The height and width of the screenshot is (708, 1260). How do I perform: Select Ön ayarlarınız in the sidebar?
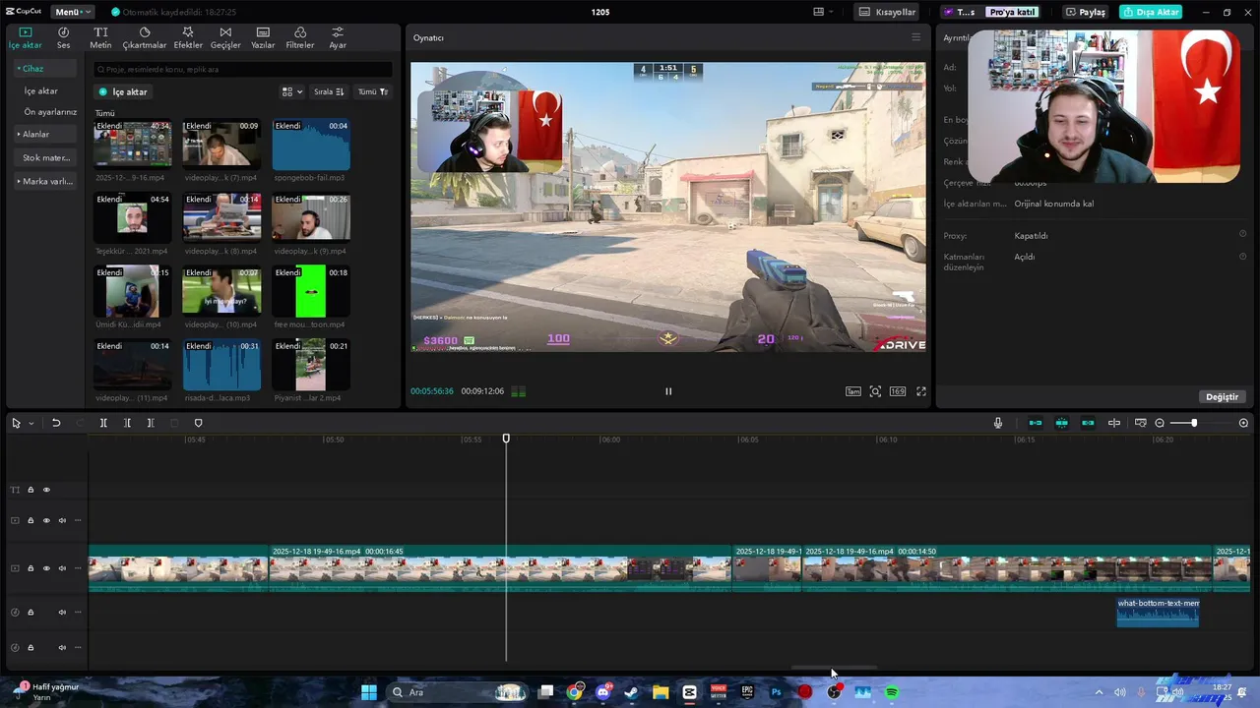point(50,112)
